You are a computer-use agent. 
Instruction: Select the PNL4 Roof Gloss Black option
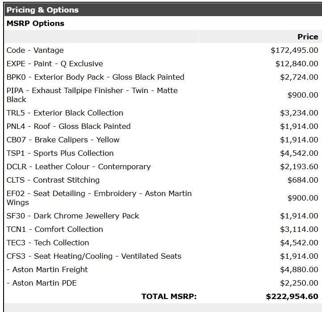(68, 126)
